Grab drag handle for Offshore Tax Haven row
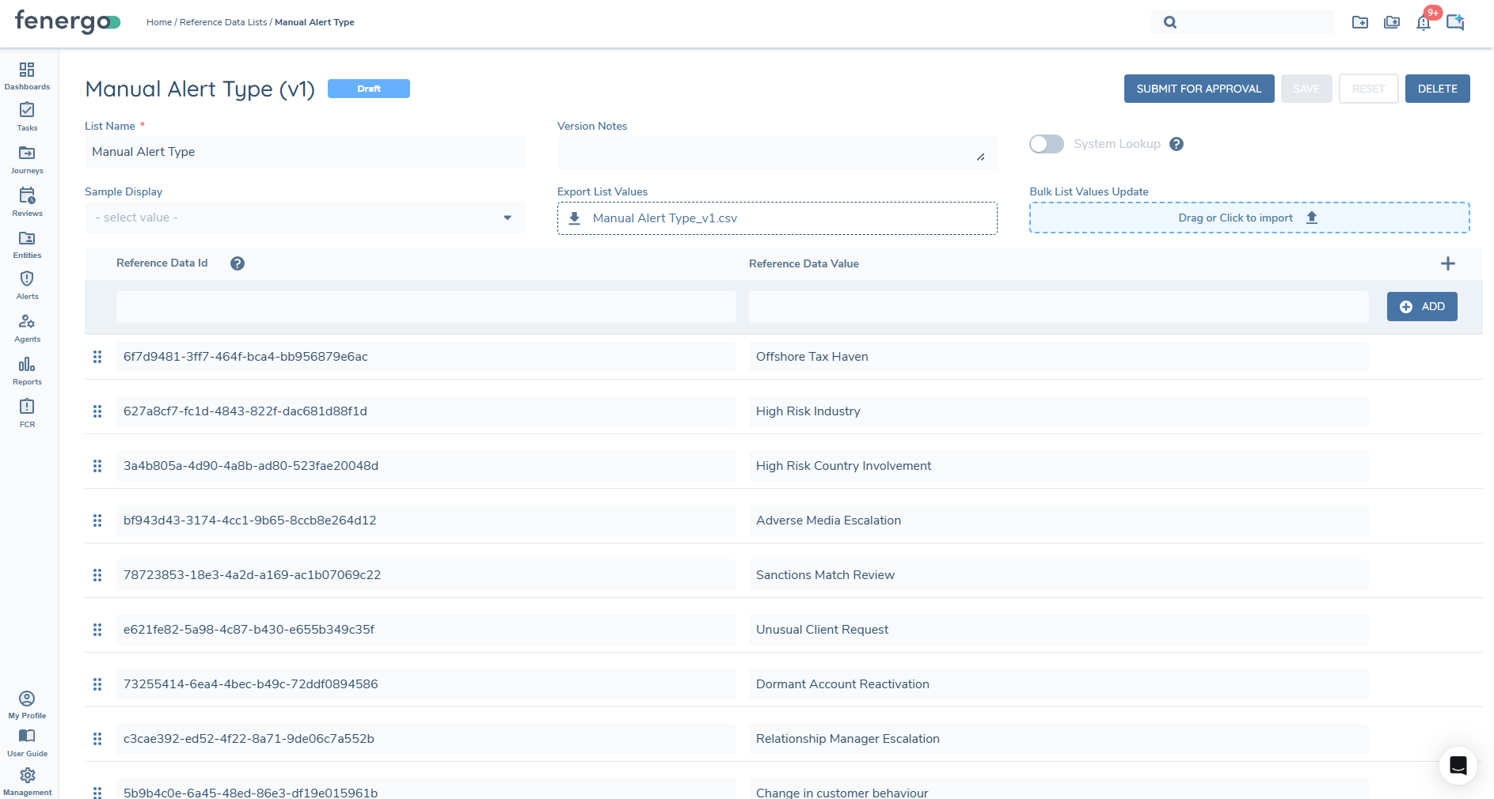The height and width of the screenshot is (799, 1494). click(x=97, y=357)
